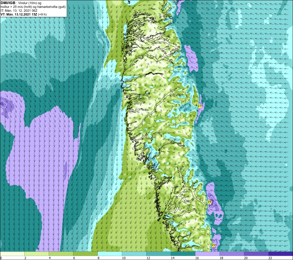Click the legend scale value 20
Screen dimensions: 293x260
[x=246, y=258]
